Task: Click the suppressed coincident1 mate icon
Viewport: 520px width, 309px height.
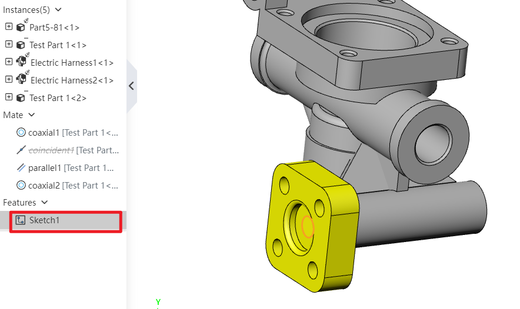Action: pos(21,150)
